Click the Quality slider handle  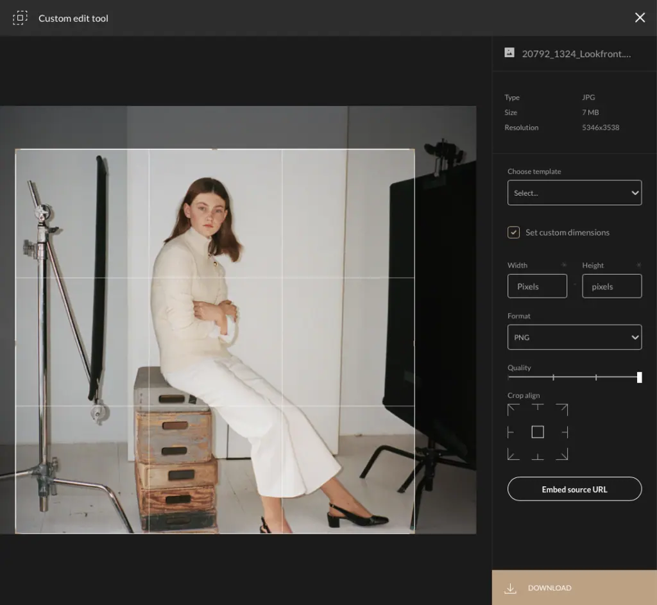coord(640,377)
